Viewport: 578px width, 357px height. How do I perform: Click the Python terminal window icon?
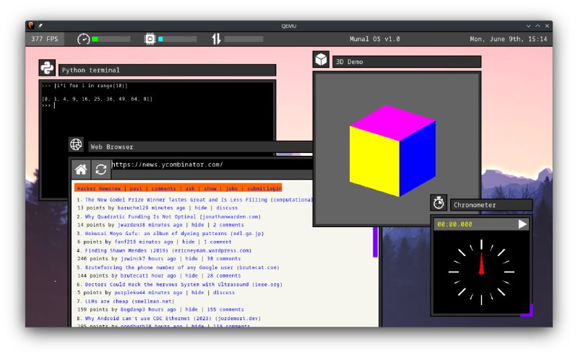coord(48,69)
